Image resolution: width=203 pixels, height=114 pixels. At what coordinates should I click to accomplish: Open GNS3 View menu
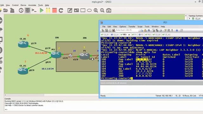click(x=8, y=5)
